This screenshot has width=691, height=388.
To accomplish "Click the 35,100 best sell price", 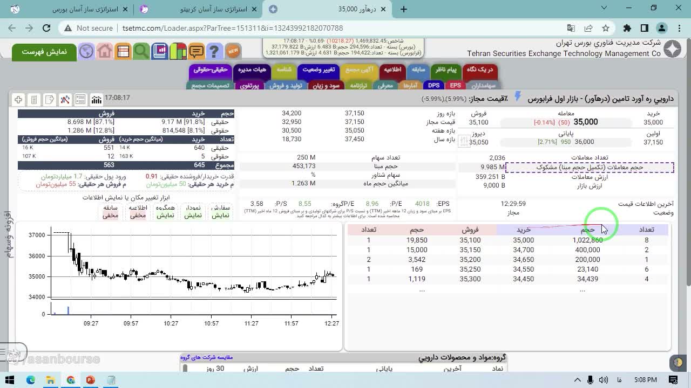I will 470,240.
